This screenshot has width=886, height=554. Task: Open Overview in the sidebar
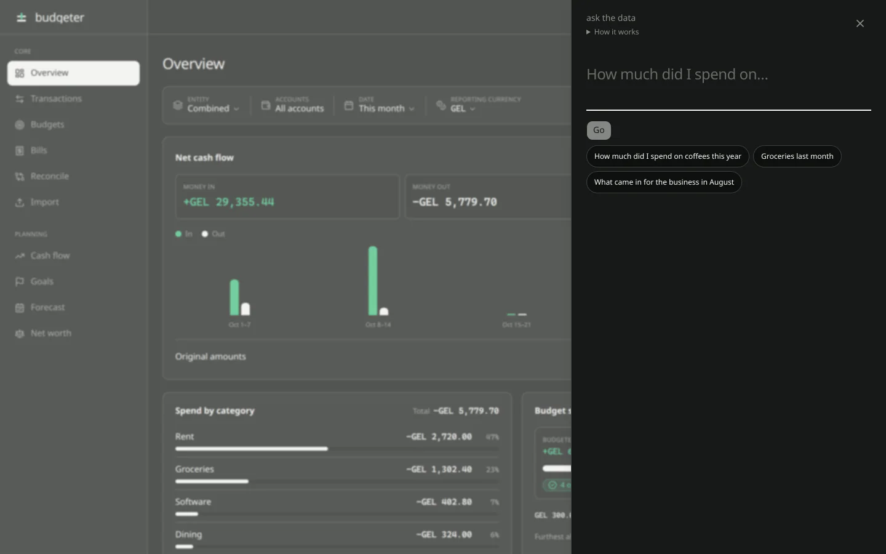tap(73, 73)
